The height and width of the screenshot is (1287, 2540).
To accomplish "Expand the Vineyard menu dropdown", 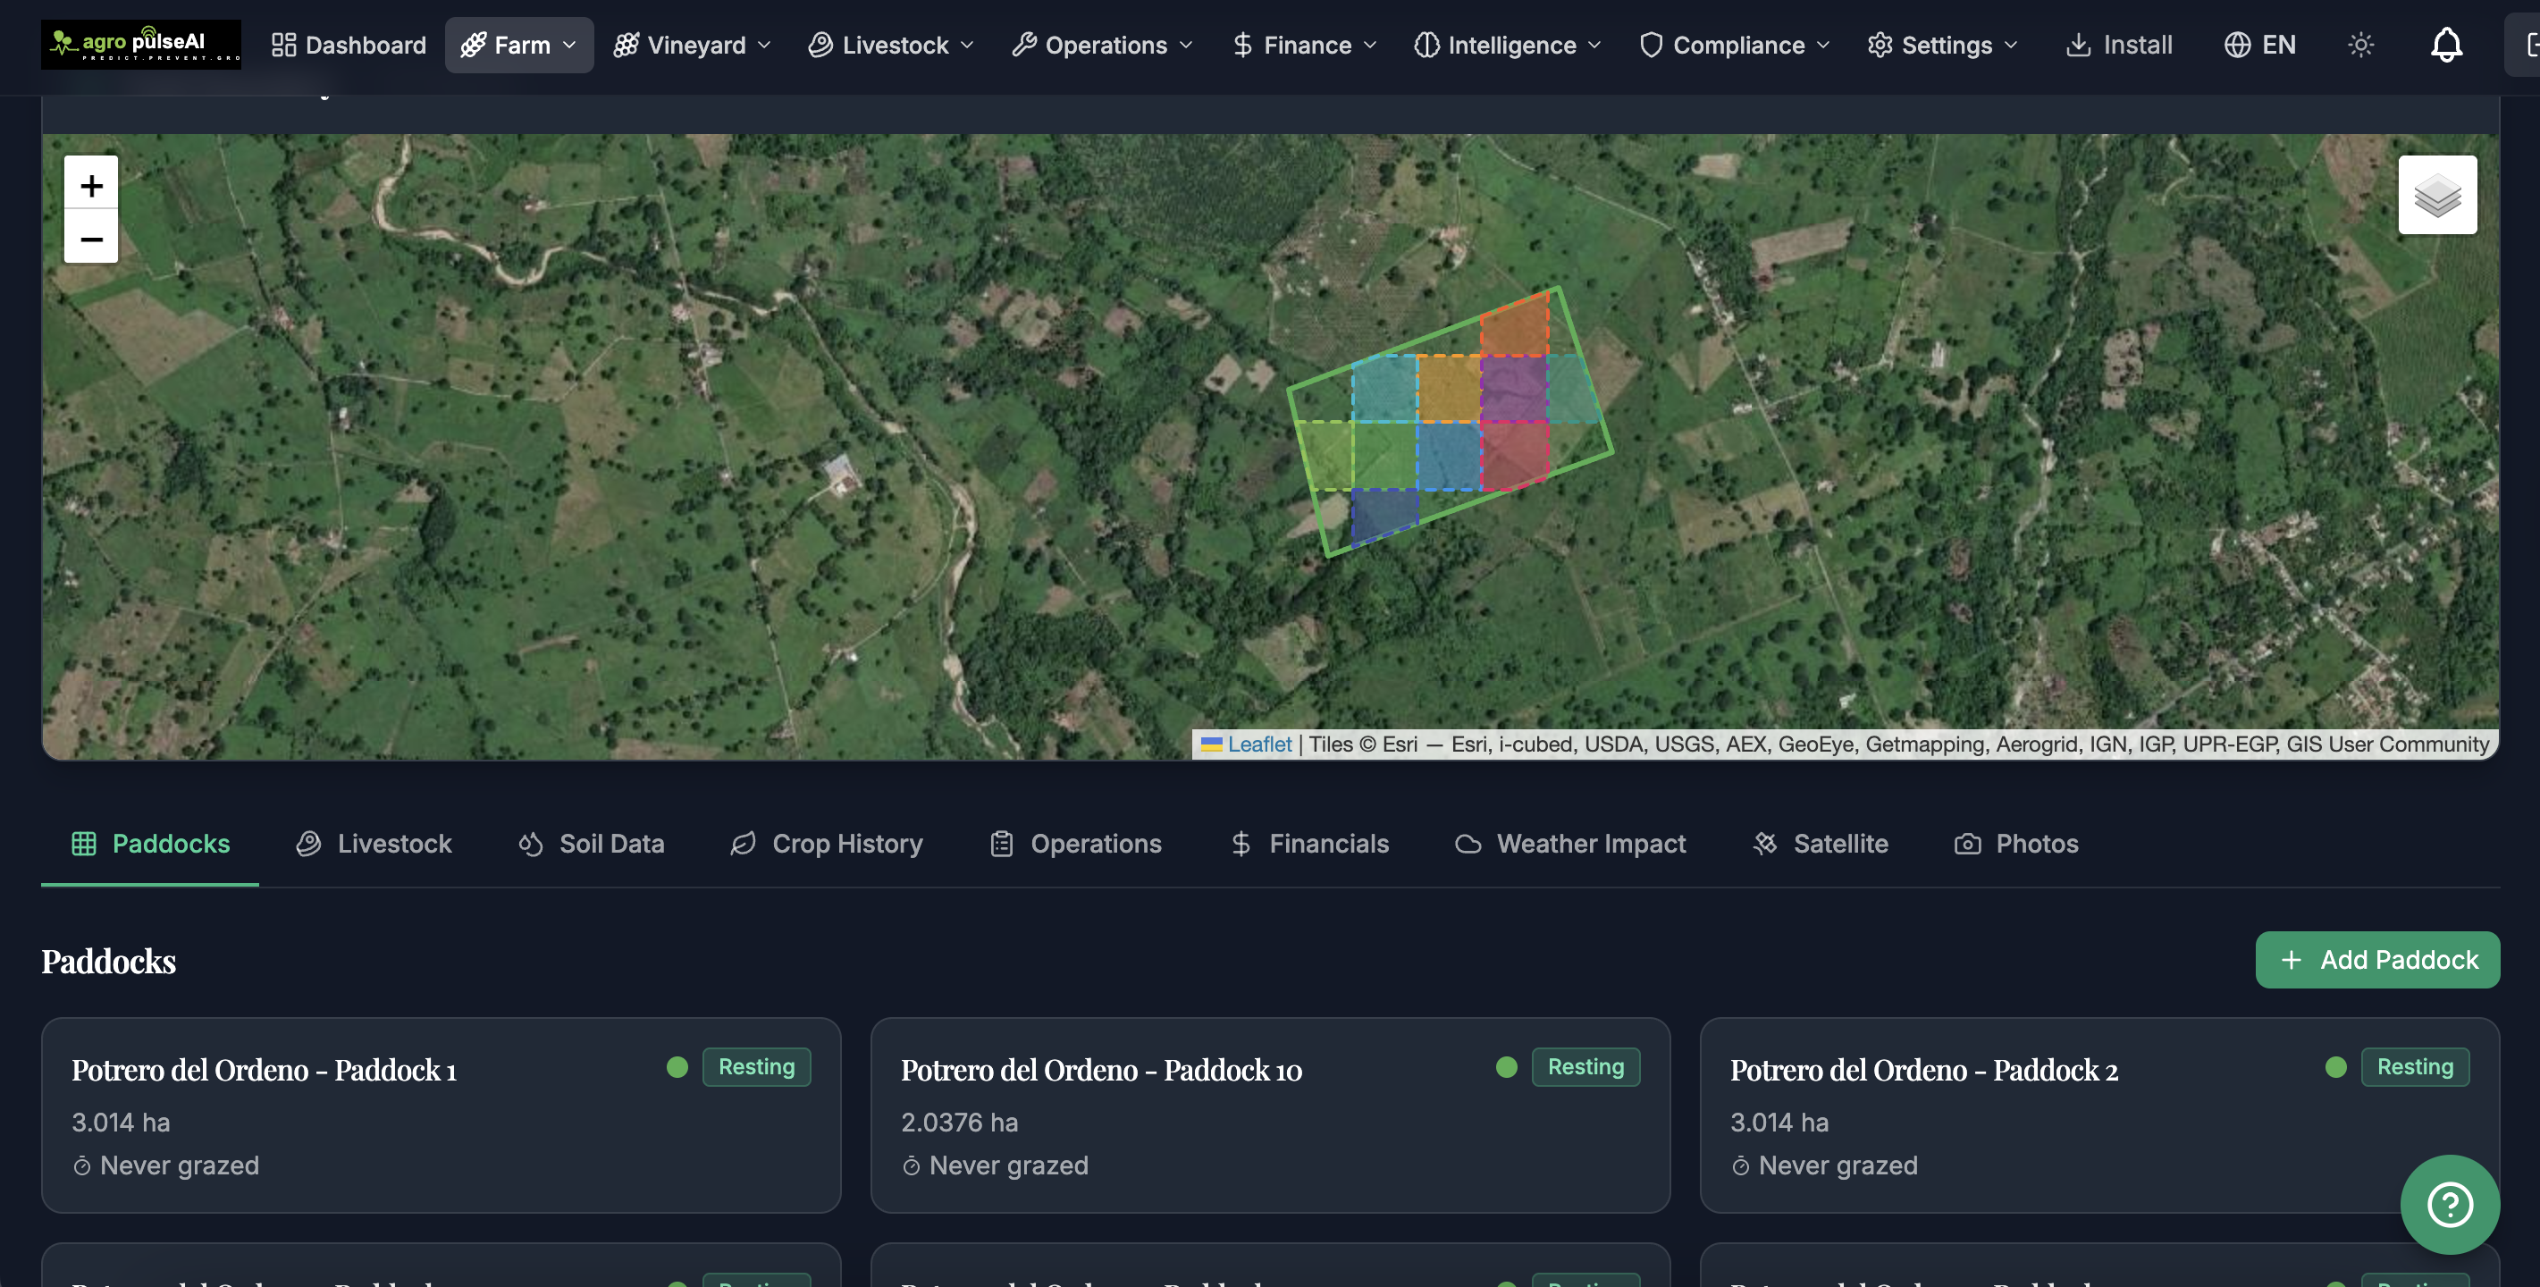I will (x=692, y=45).
